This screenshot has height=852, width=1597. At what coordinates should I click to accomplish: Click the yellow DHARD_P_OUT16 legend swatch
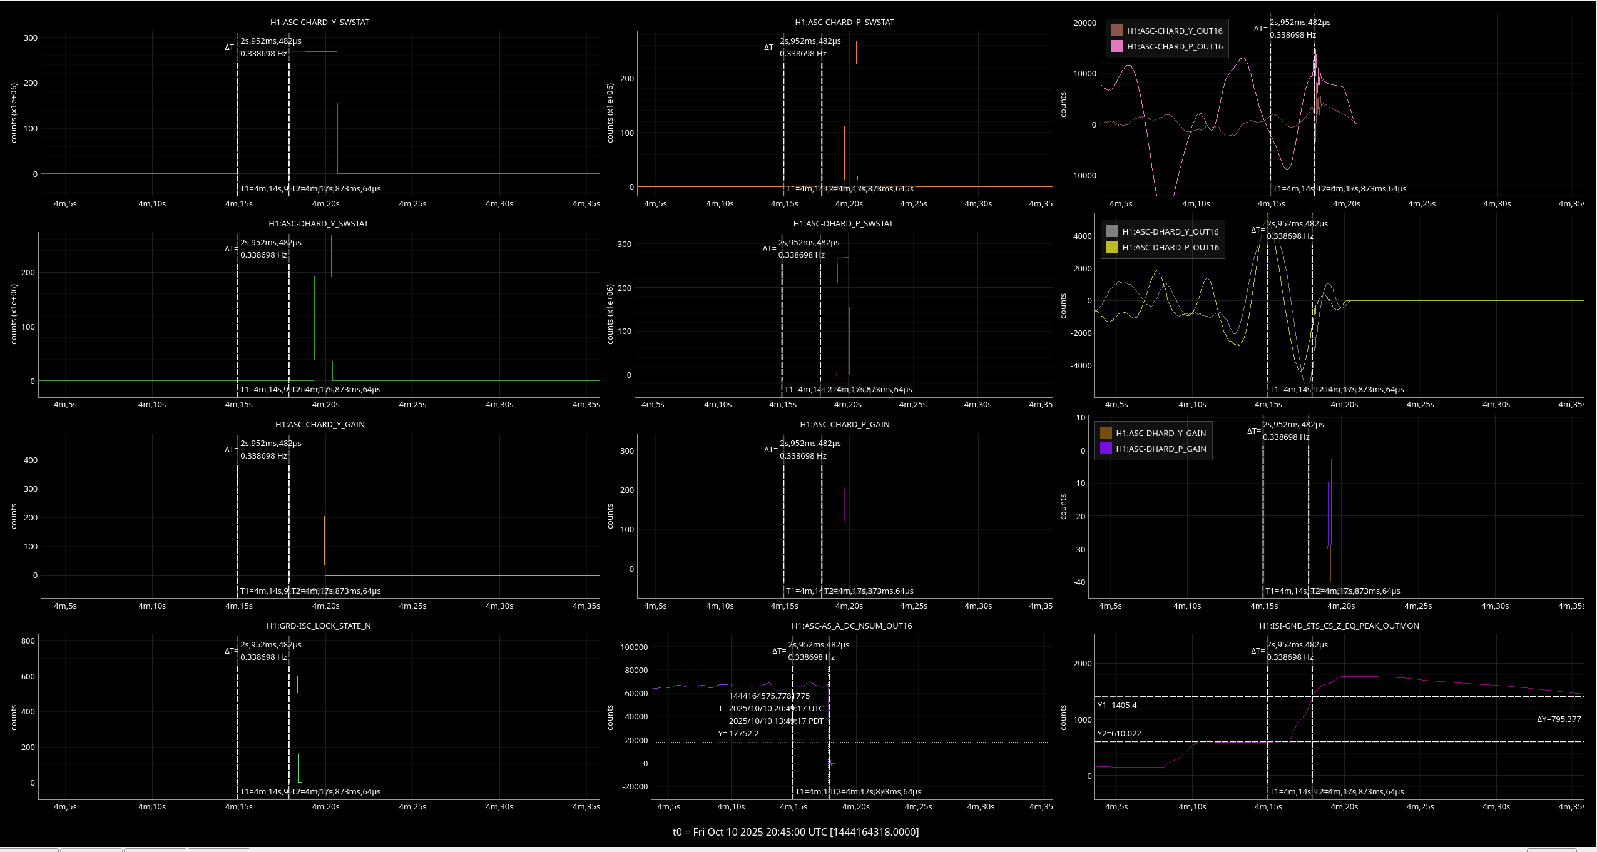pyautogui.click(x=1112, y=247)
